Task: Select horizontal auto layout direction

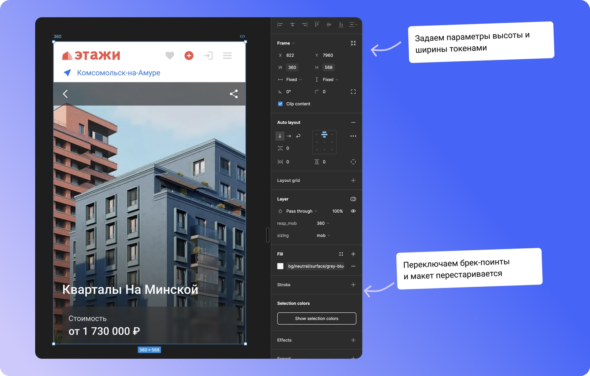Action: coord(289,136)
